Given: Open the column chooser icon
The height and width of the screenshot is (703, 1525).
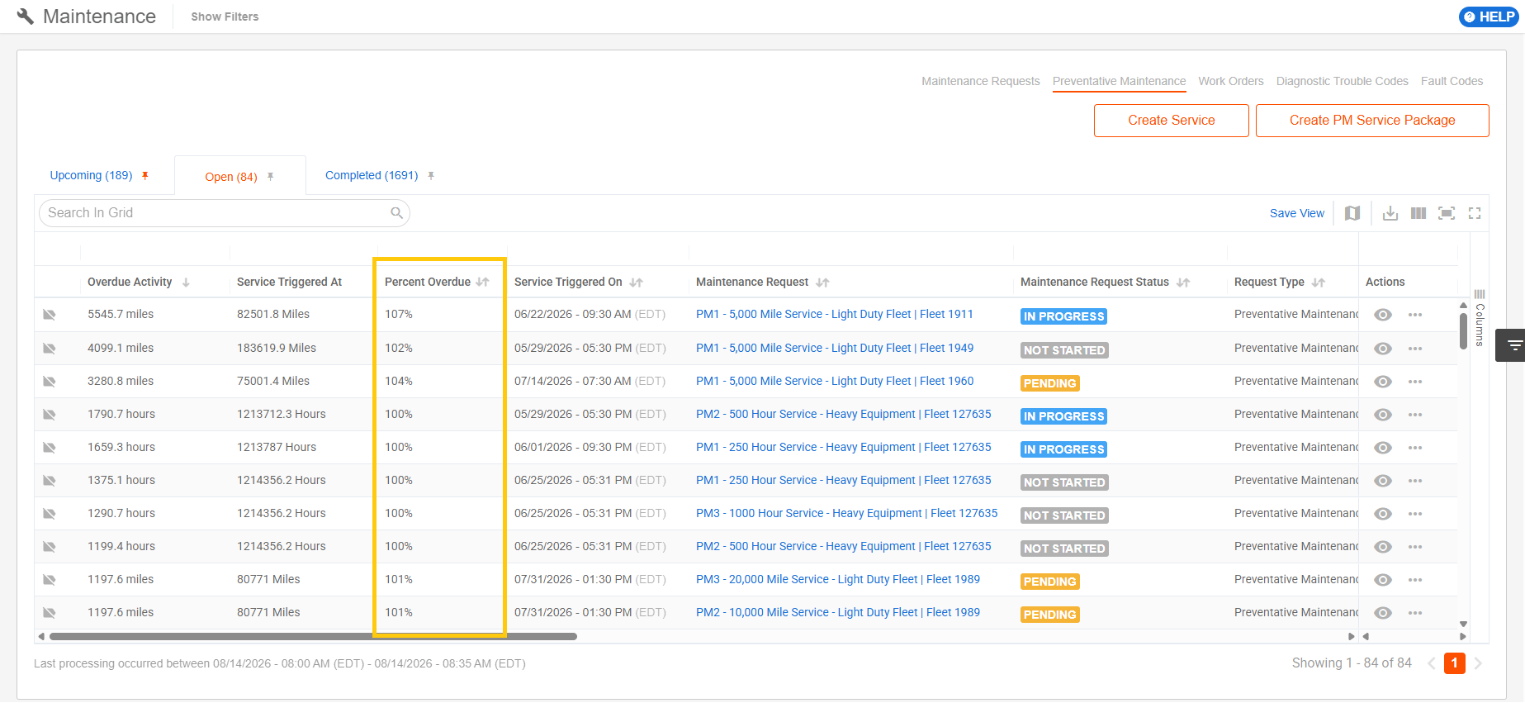Looking at the screenshot, I should coord(1418,213).
